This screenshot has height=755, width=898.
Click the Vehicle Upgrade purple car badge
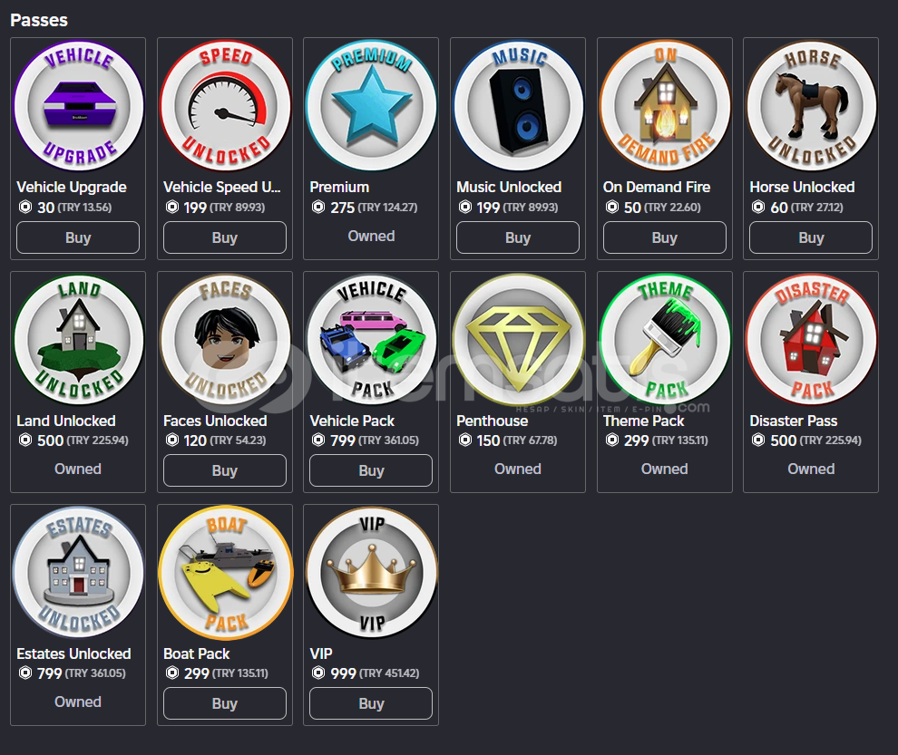pos(78,106)
